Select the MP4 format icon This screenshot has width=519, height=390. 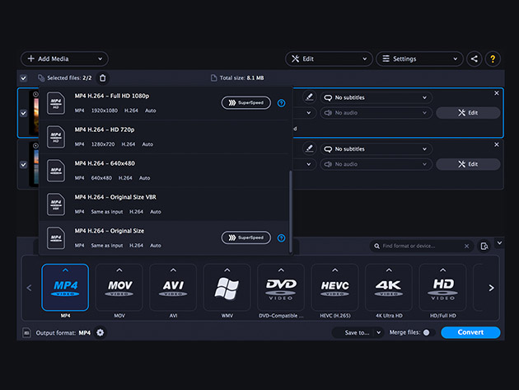65,287
